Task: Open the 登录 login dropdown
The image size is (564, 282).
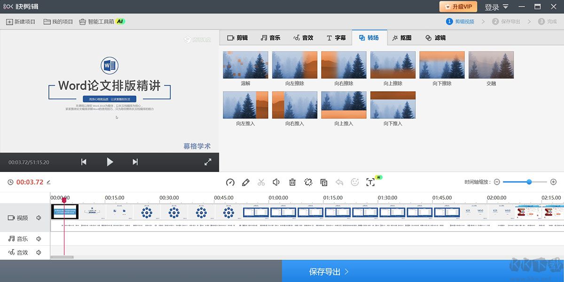Action: 495,7
